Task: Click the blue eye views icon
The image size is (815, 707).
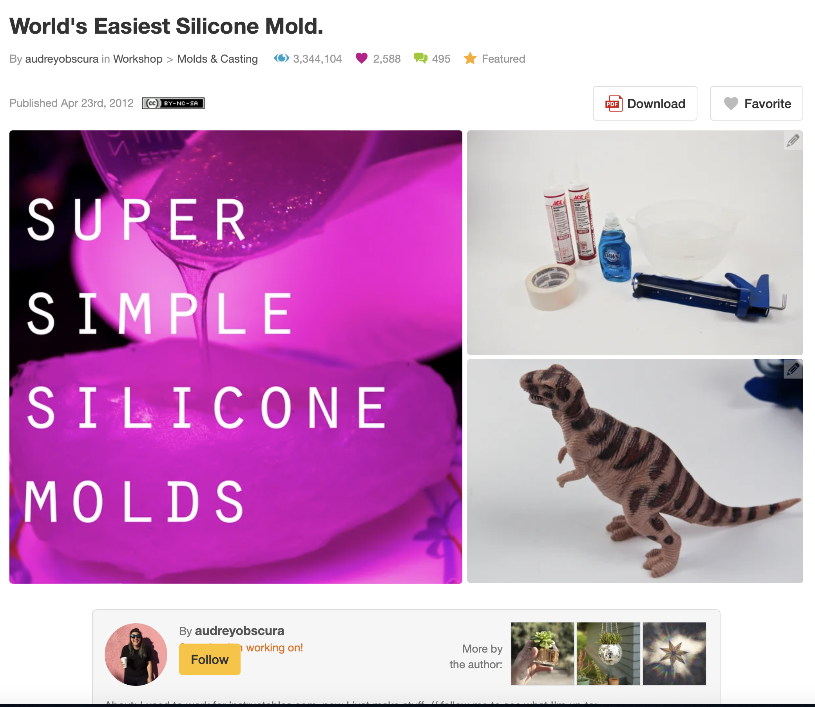Action: click(282, 58)
